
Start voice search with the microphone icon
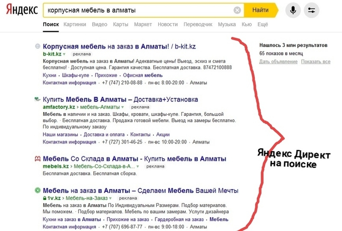click(x=293, y=10)
